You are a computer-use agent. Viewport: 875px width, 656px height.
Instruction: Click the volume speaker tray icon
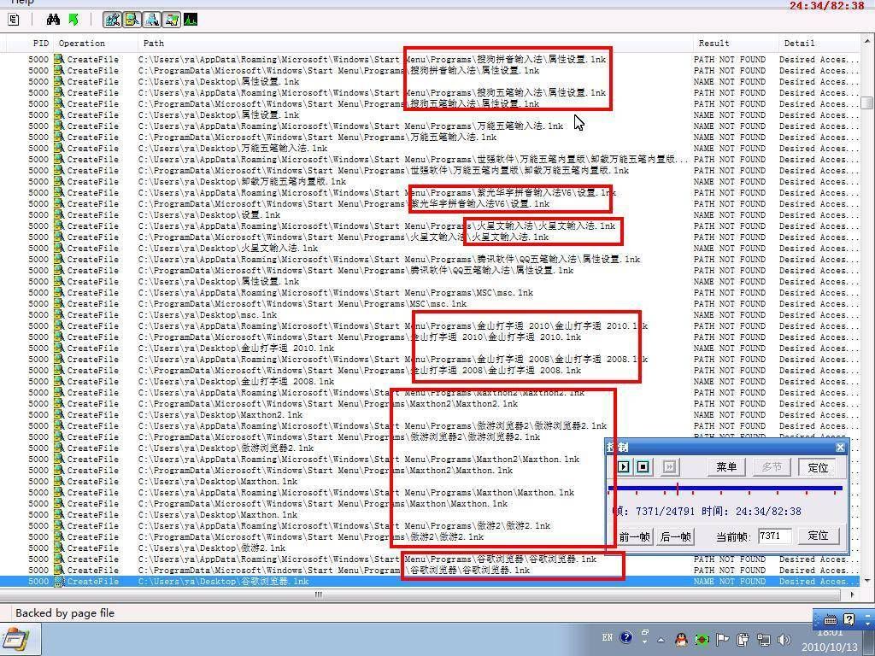[784, 639]
